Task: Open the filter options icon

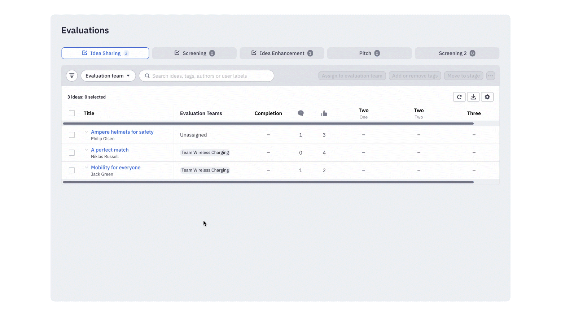Action: (72, 75)
